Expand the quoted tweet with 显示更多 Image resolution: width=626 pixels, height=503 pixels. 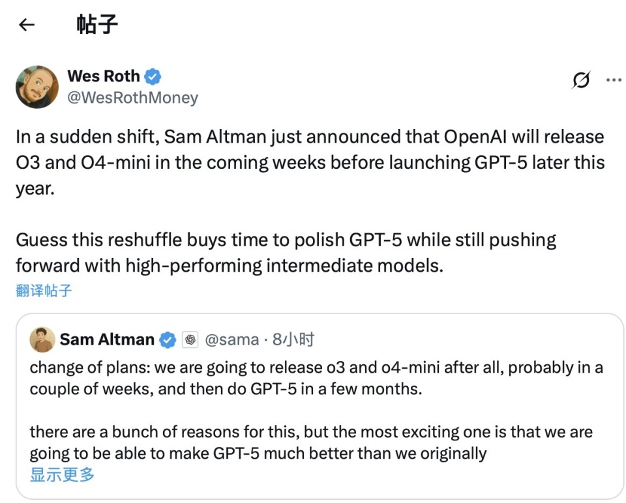[x=63, y=475]
